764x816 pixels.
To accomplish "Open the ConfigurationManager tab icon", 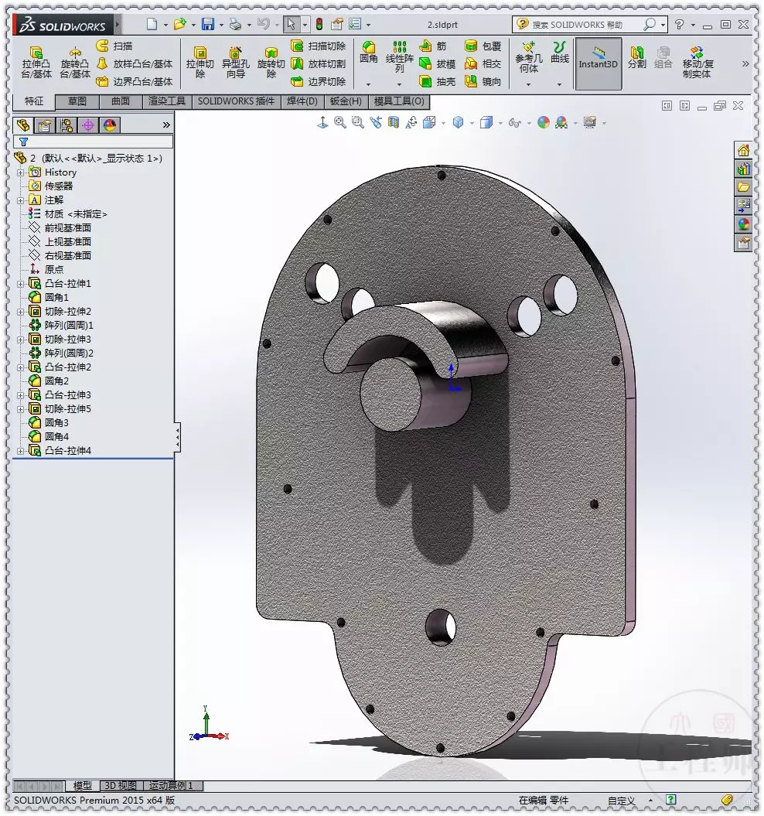I will (x=66, y=125).
